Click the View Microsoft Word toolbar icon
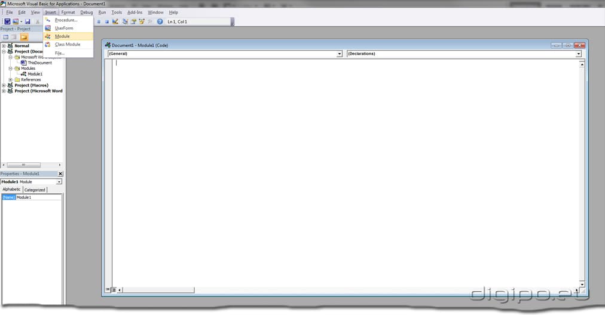Screen dimensions: 605x315 (x=7, y=21)
